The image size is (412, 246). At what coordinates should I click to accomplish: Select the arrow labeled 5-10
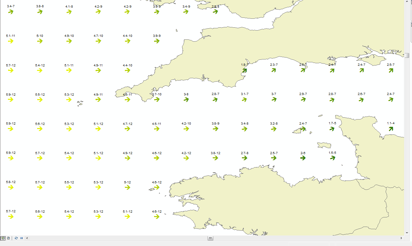tap(40, 41)
